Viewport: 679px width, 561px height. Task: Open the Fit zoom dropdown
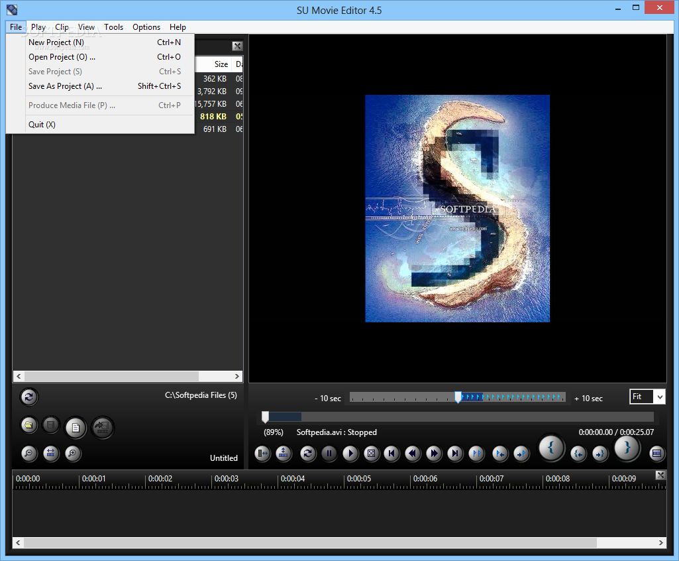click(660, 397)
